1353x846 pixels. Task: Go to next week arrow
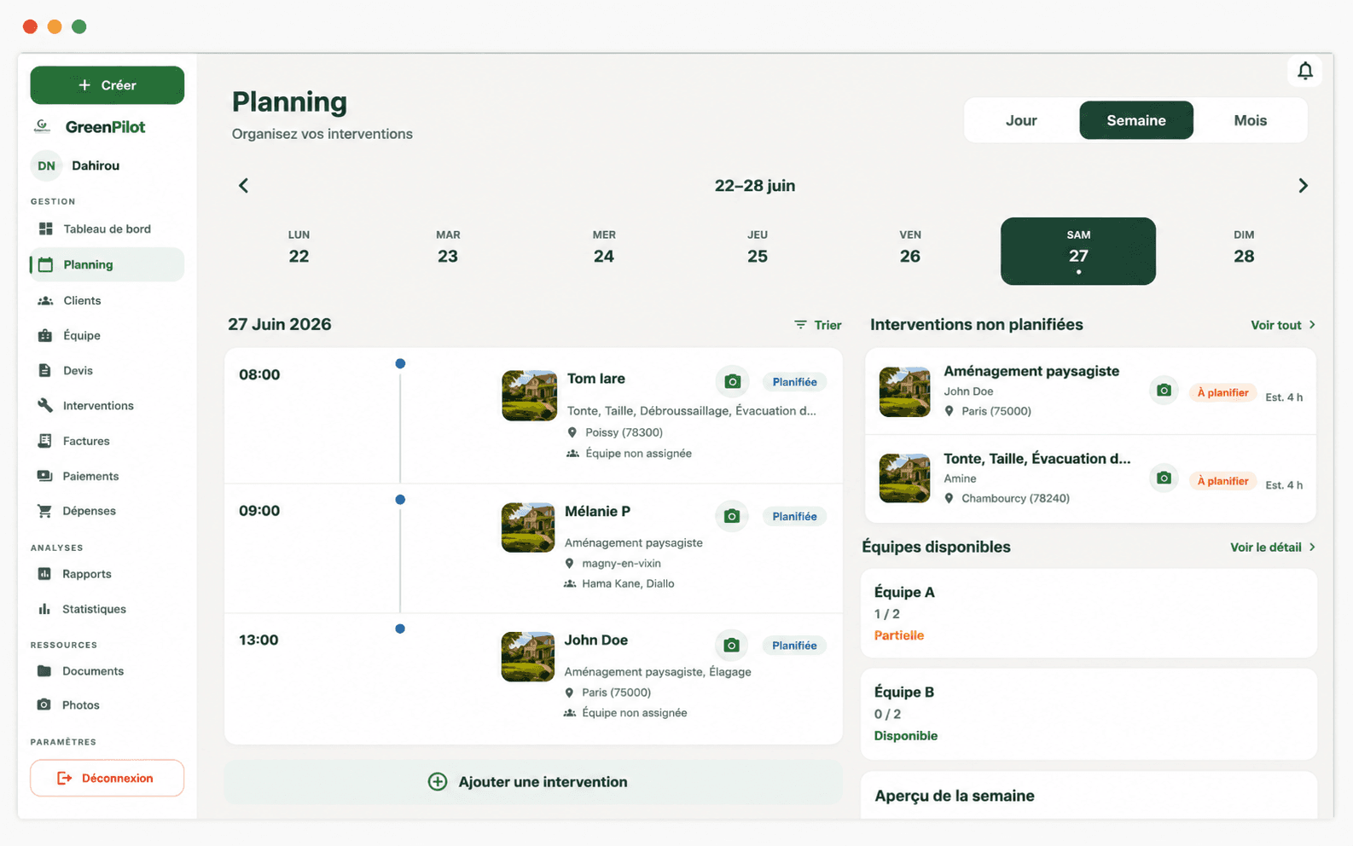pyautogui.click(x=1303, y=186)
